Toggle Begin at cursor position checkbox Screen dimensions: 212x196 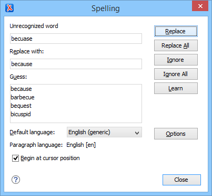click(15, 158)
